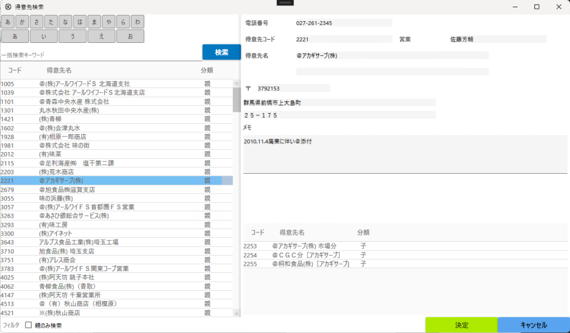Select row 3710 旭食品(株) 埼玉支店

coord(116,251)
